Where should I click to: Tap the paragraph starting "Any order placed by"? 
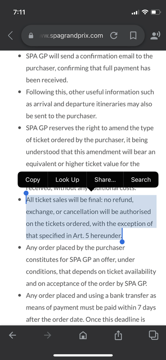tap(91, 265)
